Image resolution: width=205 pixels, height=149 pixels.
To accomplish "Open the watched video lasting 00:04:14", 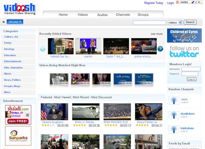I will click(80, 79).
